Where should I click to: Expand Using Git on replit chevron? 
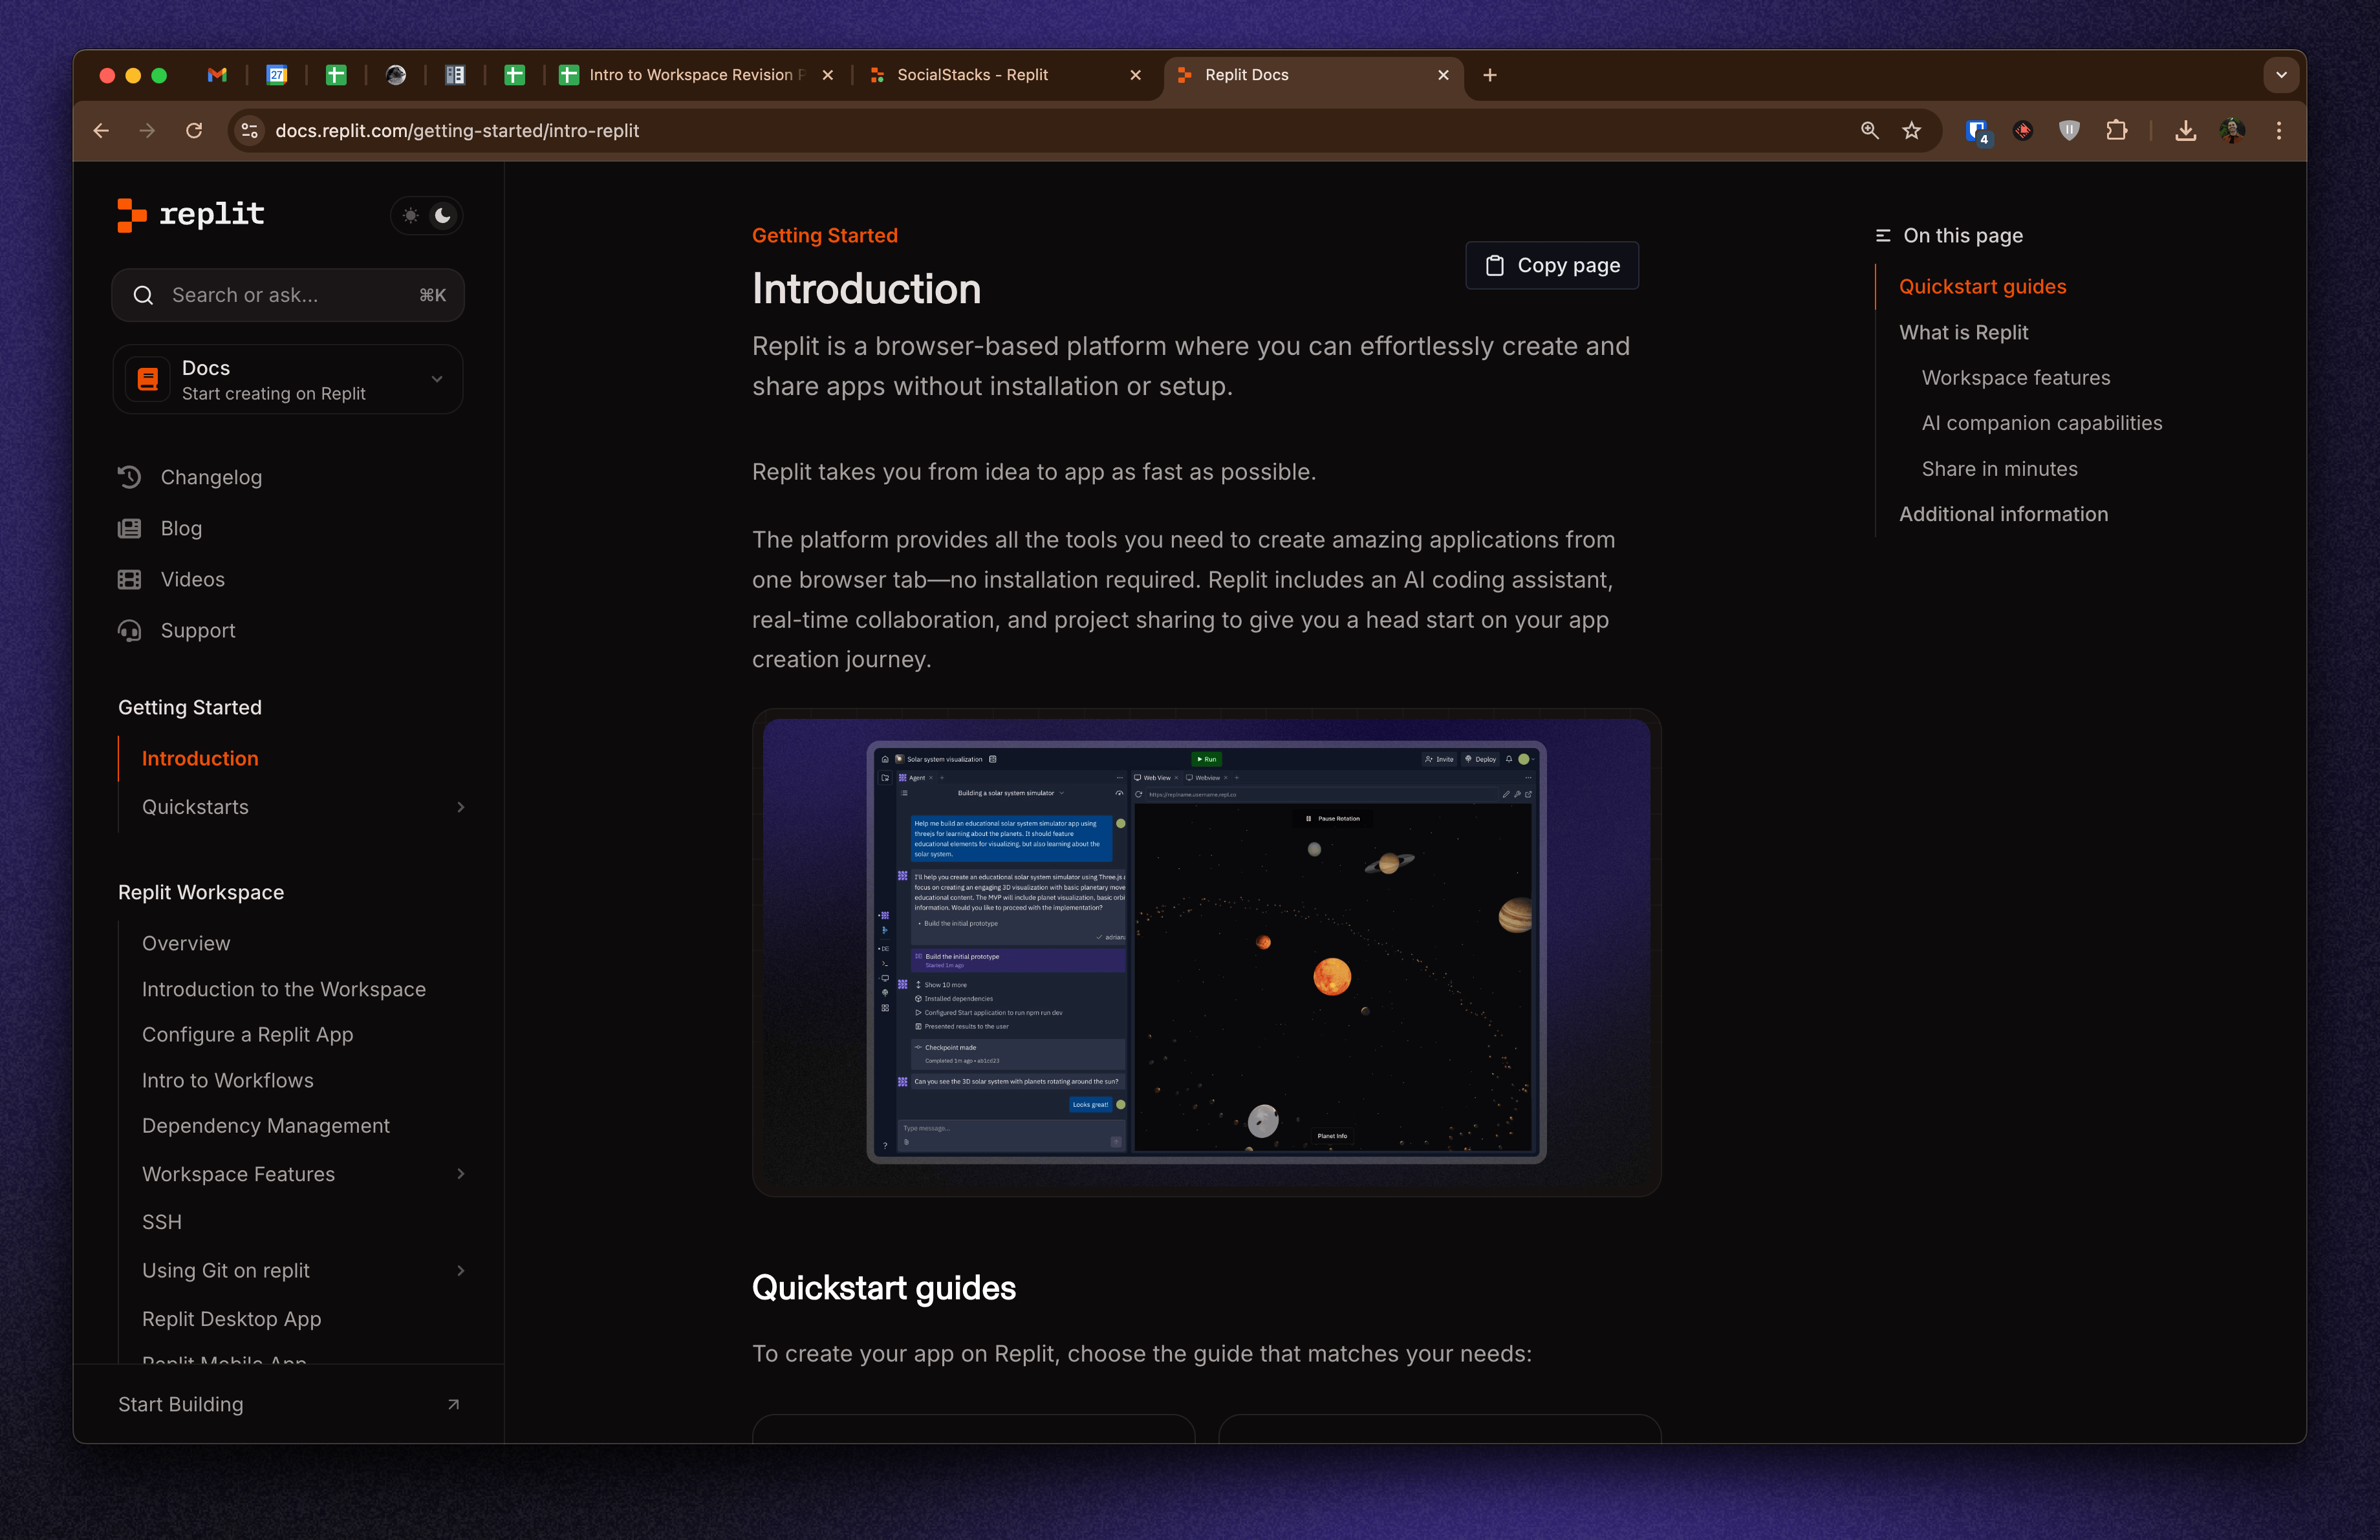click(x=460, y=1271)
